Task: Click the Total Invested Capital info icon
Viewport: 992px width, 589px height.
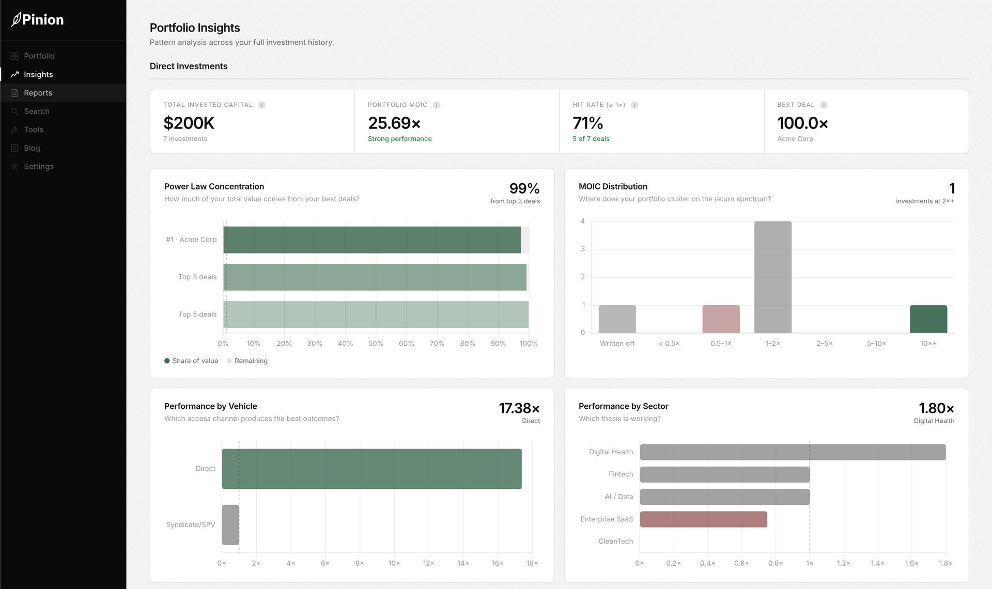Action: pyautogui.click(x=262, y=105)
